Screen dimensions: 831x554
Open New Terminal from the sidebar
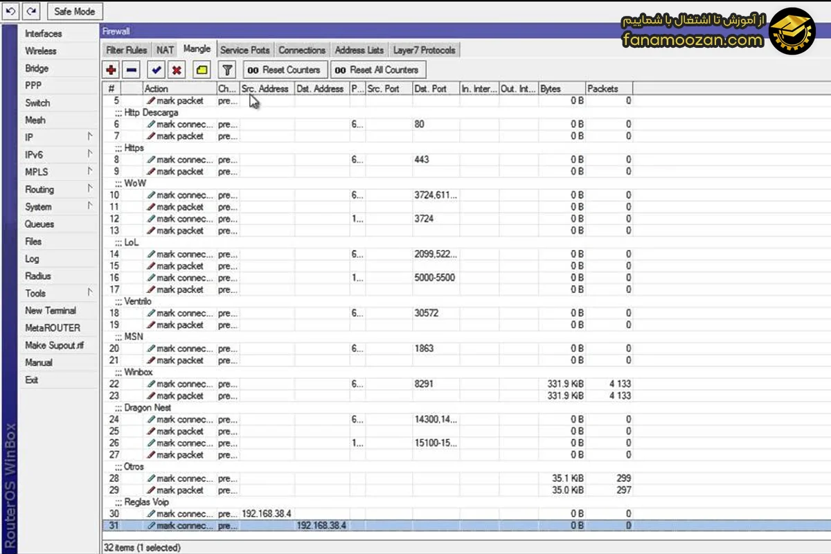[x=58, y=310]
